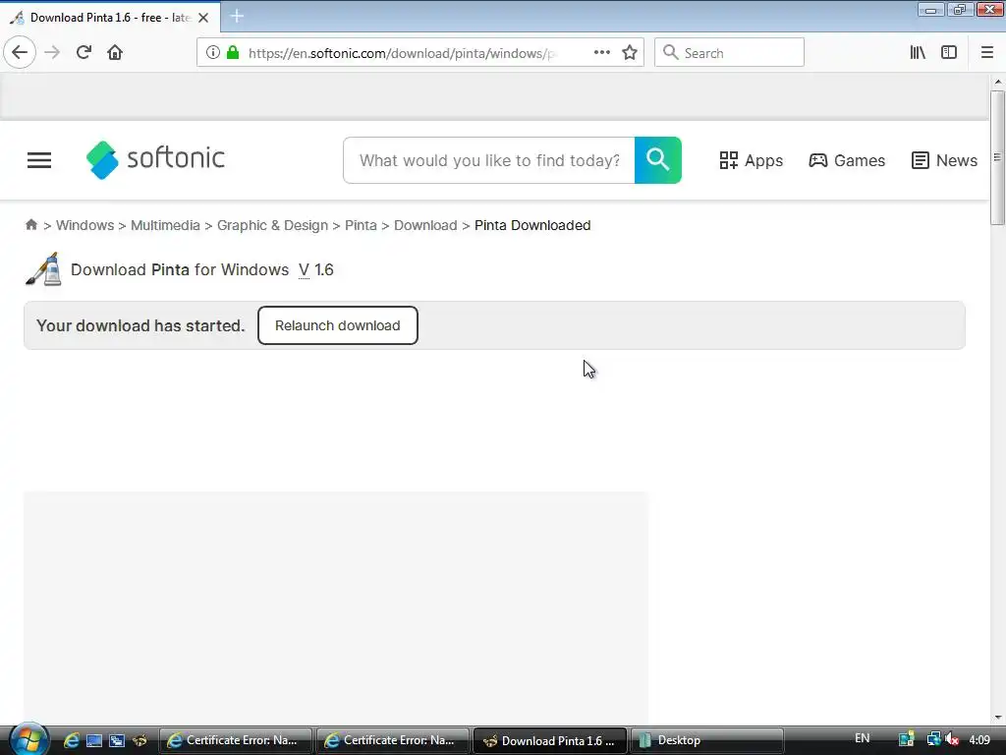The image size is (1006, 755).
Task: Open Pinta breadcrumb link
Action: pyautogui.click(x=361, y=225)
